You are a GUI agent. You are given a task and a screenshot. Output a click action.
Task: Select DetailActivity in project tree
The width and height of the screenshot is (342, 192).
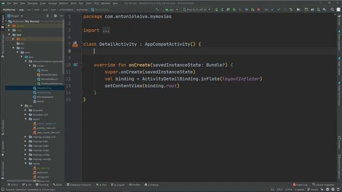pos(42,88)
